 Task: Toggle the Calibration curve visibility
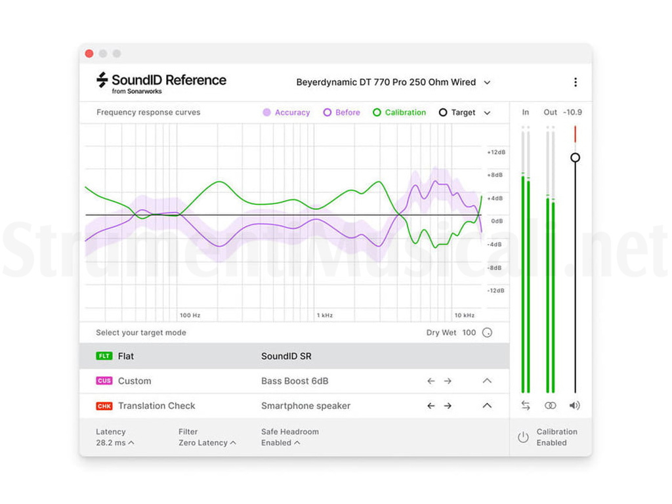[x=400, y=113]
